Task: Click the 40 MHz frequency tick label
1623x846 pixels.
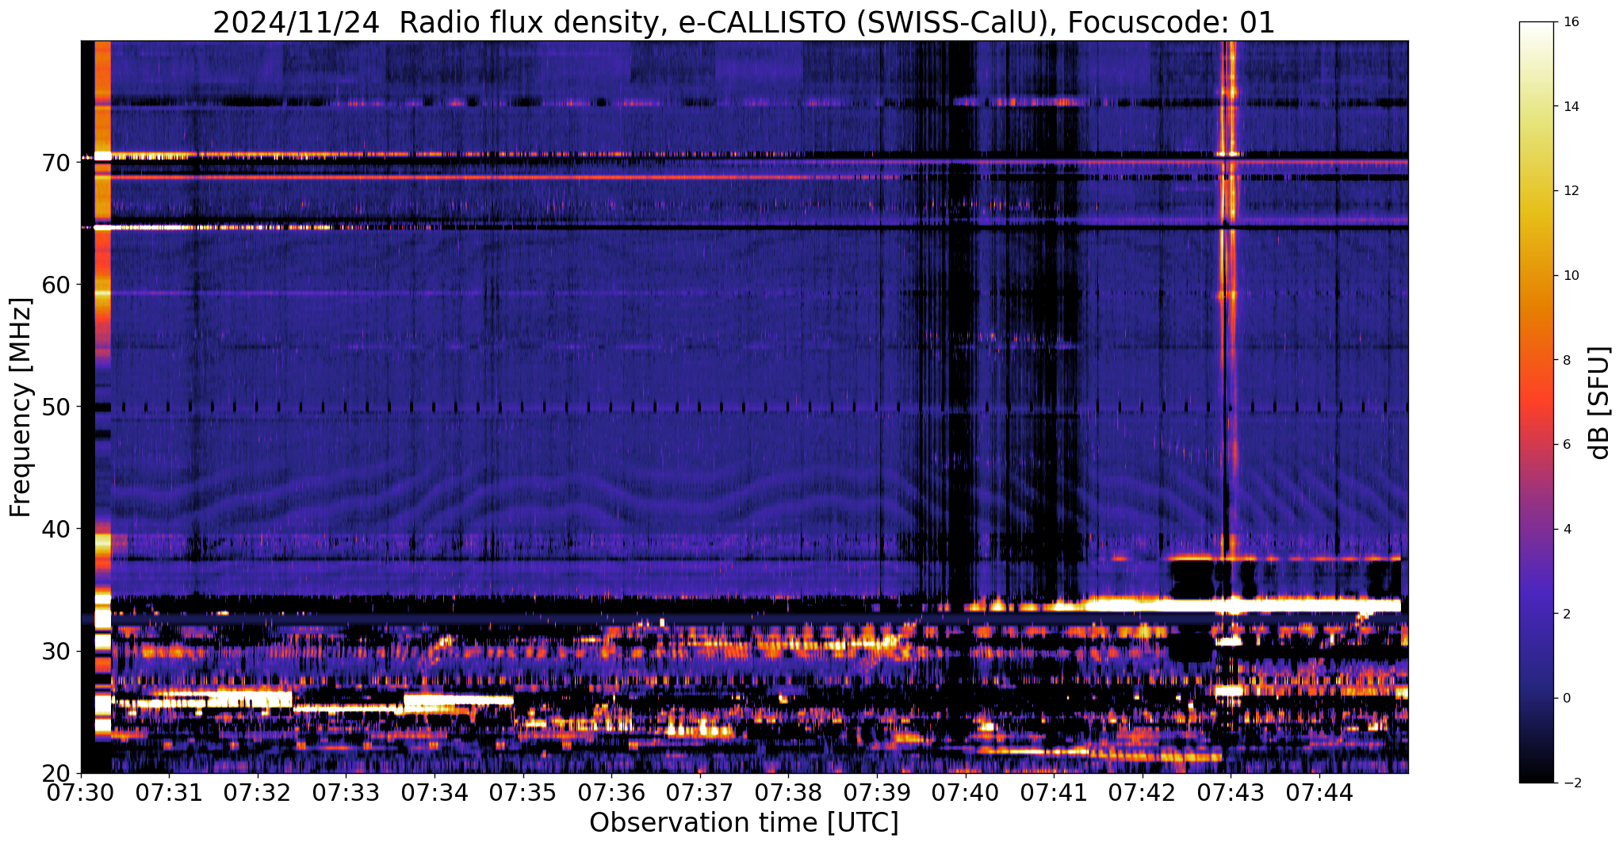Action: 57,529
